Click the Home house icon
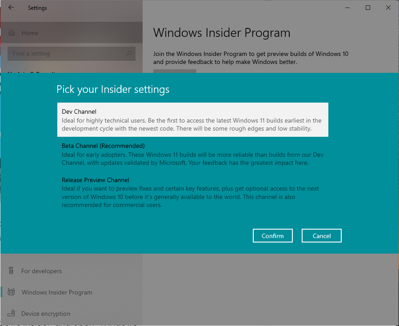 [x=12, y=33]
